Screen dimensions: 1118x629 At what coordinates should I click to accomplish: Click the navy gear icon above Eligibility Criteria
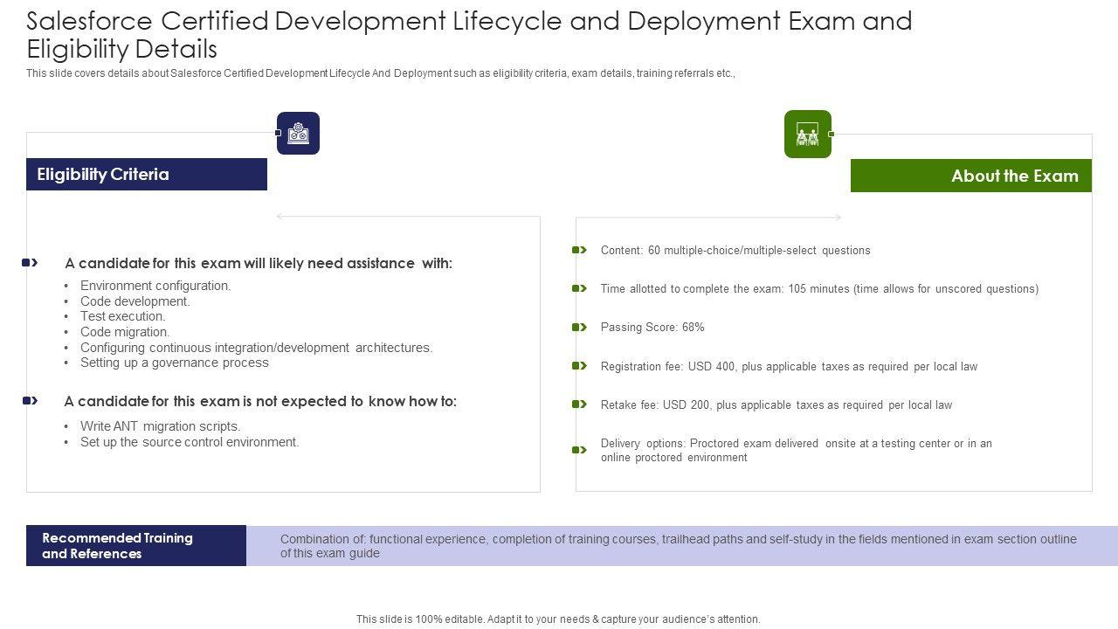click(x=298, y=133)
